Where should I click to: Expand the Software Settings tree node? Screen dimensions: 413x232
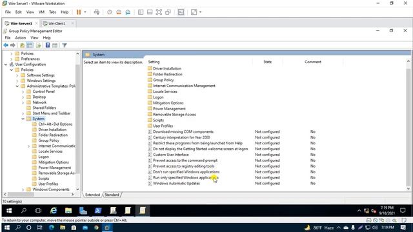(x=17, y=75)
